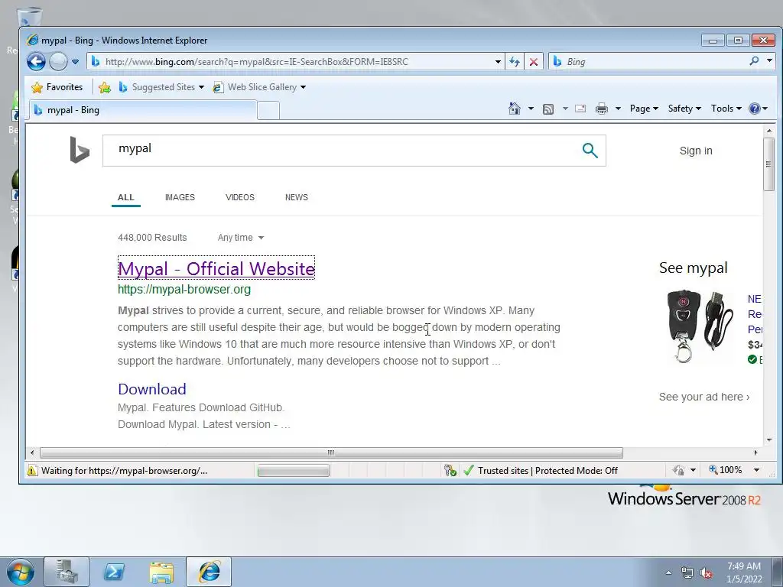Open the Favorites star button
The height and width of the screenshot is (587, 783).
coord(57,87)
